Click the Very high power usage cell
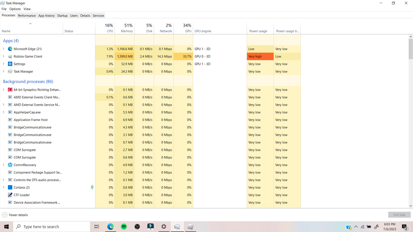Image resolution: width=413 pixels, height=232 pixels. pos(260,56)
